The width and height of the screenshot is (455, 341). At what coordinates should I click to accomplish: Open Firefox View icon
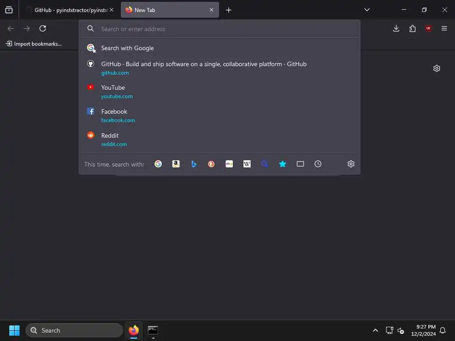[x=9, y=10]
